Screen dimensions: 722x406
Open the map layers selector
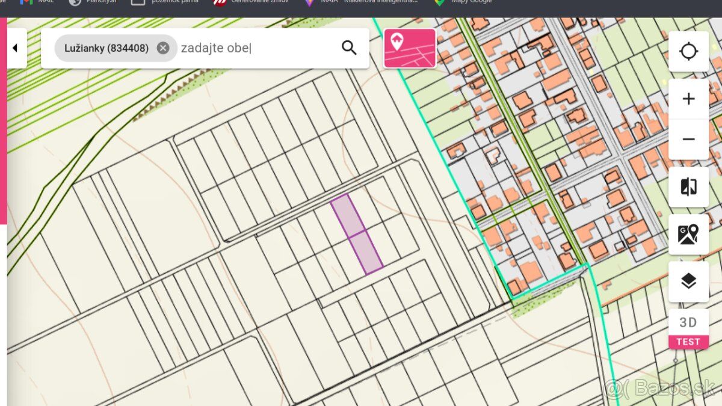pos(688,281)
